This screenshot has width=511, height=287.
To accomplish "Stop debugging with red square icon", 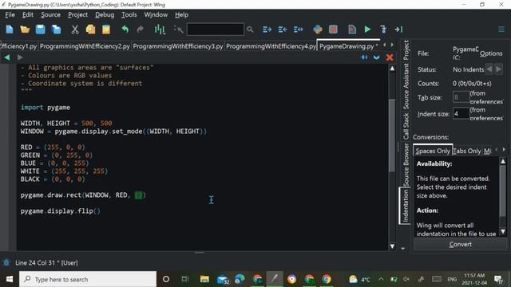I will 333,29.
